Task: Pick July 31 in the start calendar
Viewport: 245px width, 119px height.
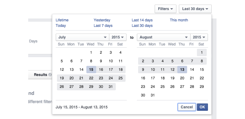Action: click(x=111, y=87)
